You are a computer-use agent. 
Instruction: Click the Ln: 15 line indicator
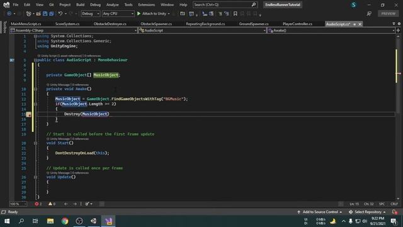tap(354, 204)
